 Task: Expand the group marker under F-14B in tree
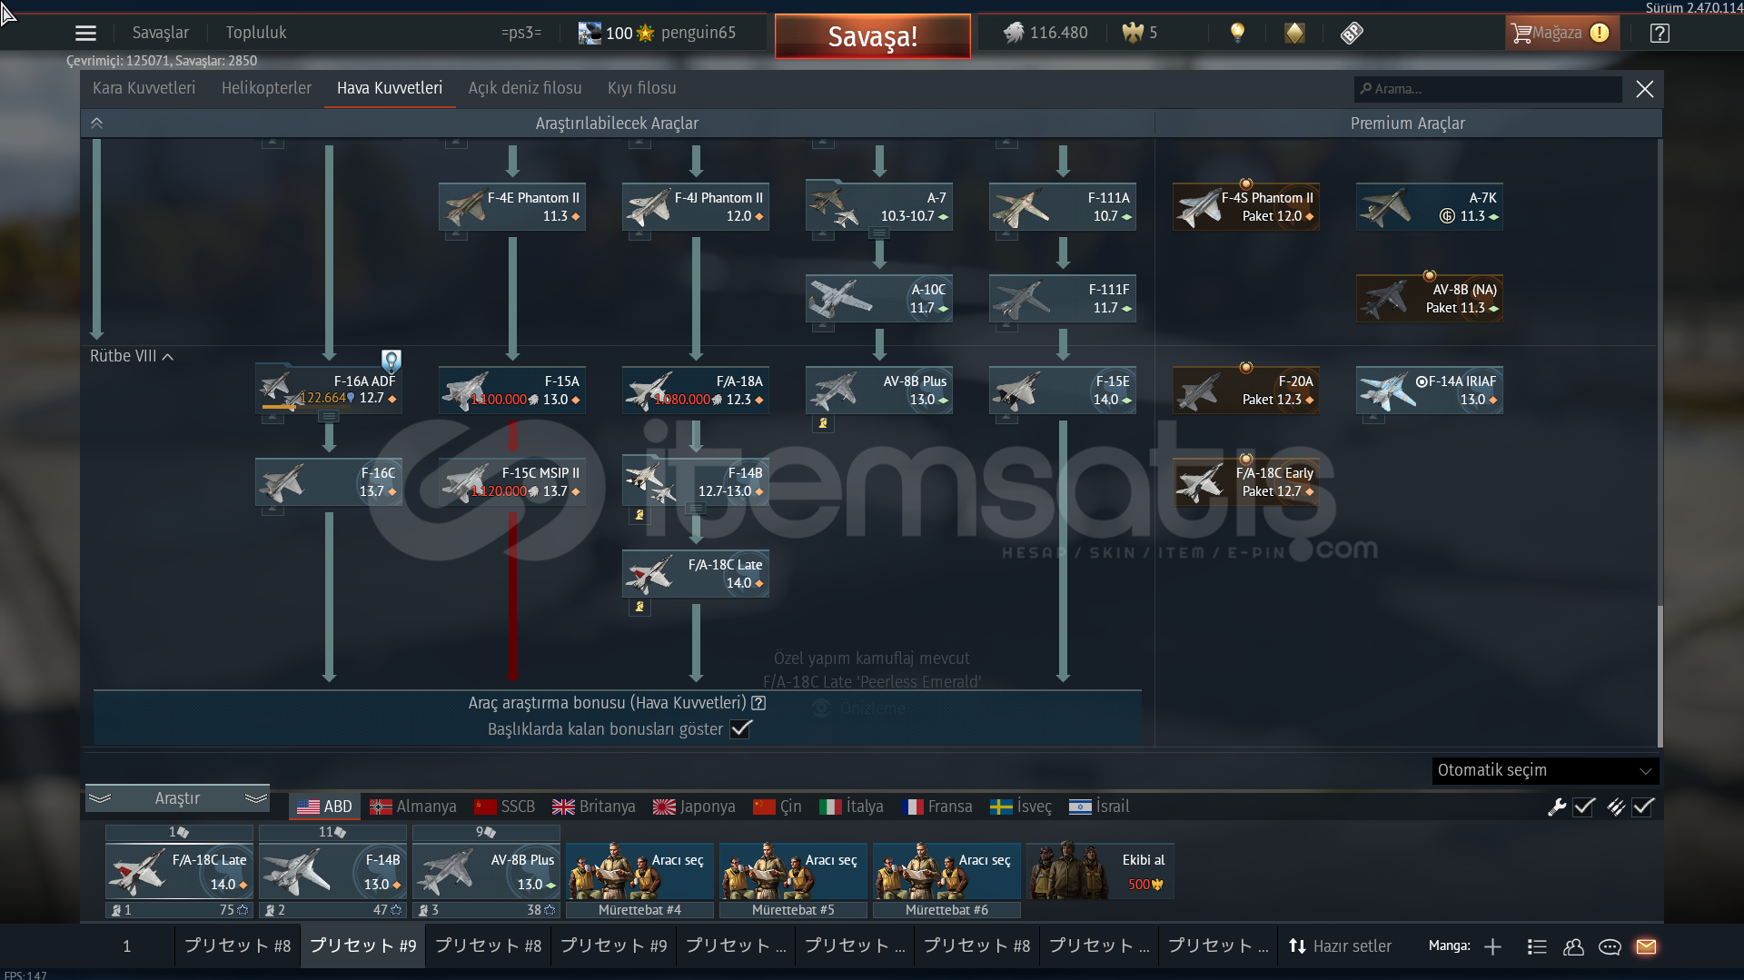click(696, 508)
